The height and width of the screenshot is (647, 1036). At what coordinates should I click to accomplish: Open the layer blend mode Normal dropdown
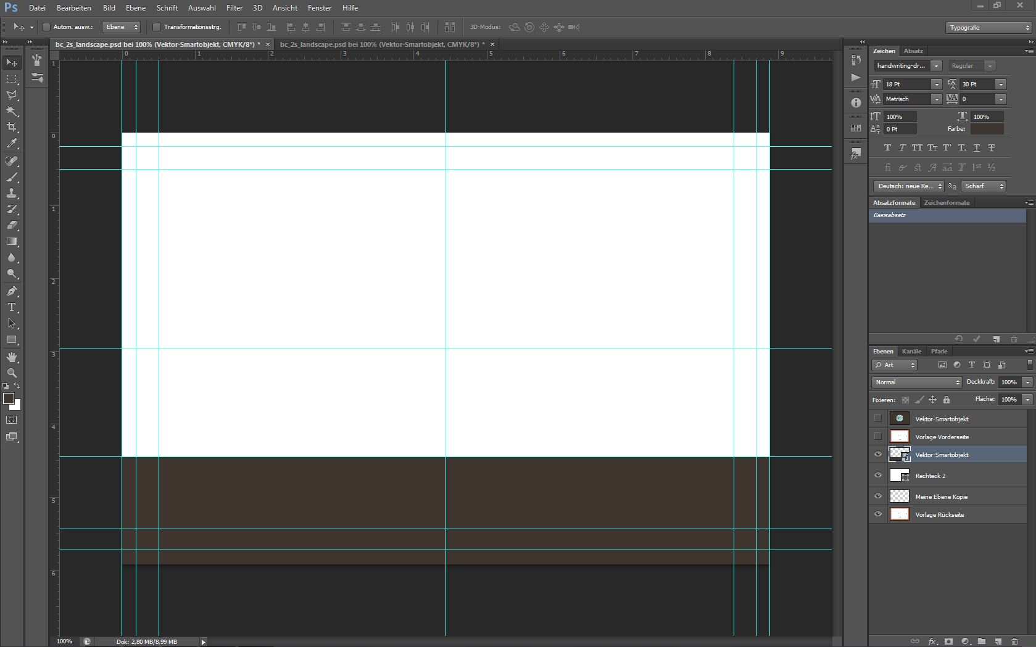pos(916,382)
